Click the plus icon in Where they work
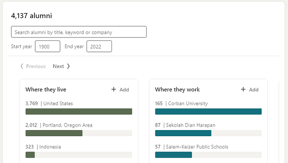Image resolution: width=288 pixels, height=163 pixels. [243, 89]
